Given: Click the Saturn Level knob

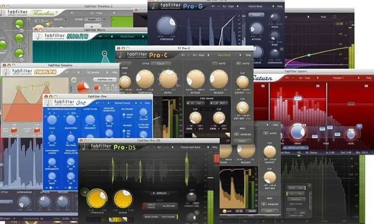Looking at the screenshot, I should pyautogui.click(x=351, y=134).
